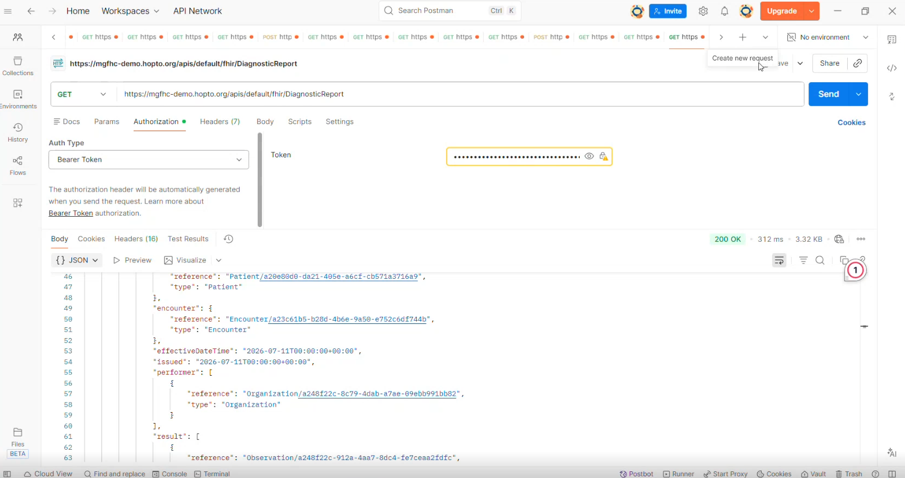Open the GET method dropdown
This screenshot has height=478, width=905.
pyautogui.click(x=84, y=94)
